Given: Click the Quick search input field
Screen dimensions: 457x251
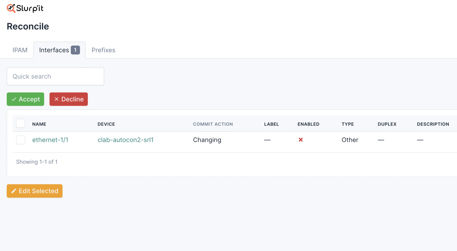Looking at the screenshot, I should (55, 76).
